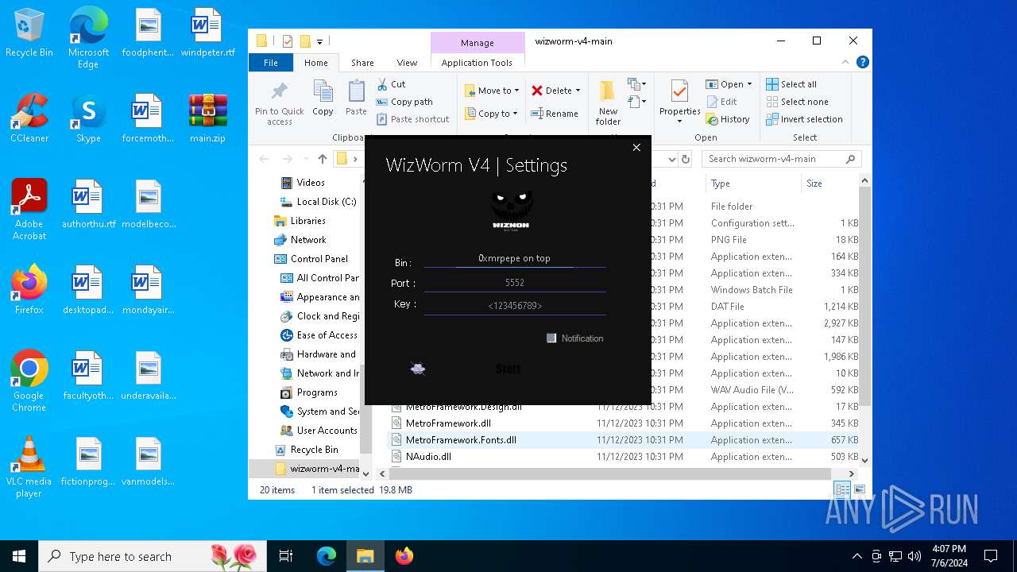Switch to the Share ribbon tab
1017x572 pixels.
click(x=362, y=63)
